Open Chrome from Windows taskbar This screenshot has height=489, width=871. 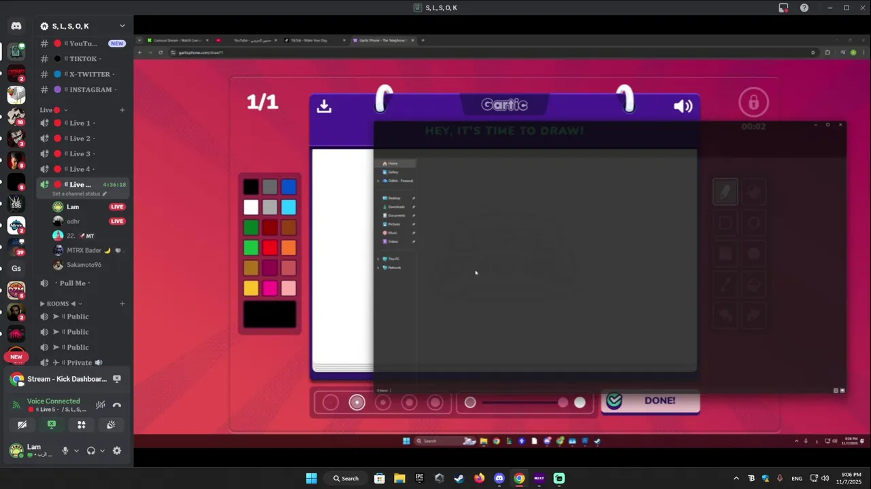click(x=519, y=478)
